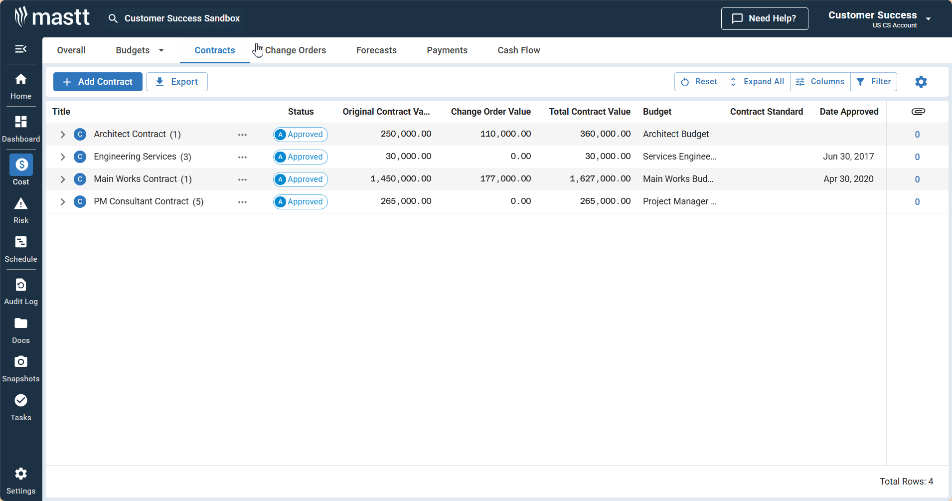Open the Customer Success account dropdown
This screenshot has height=501, width=952.
pyautogui.click(x=929, y=19)
